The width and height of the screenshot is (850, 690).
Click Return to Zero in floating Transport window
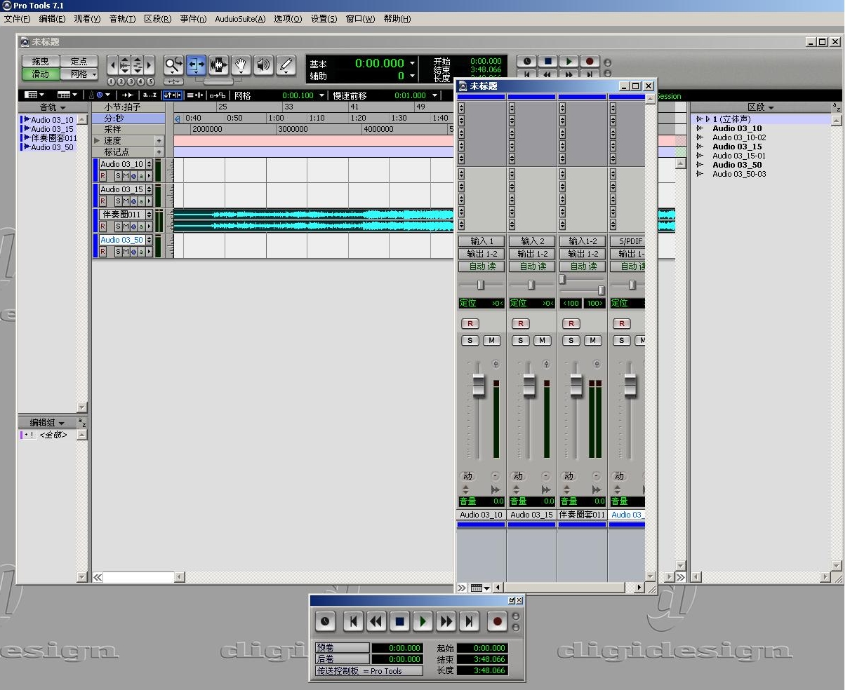[x=353, y=621]
